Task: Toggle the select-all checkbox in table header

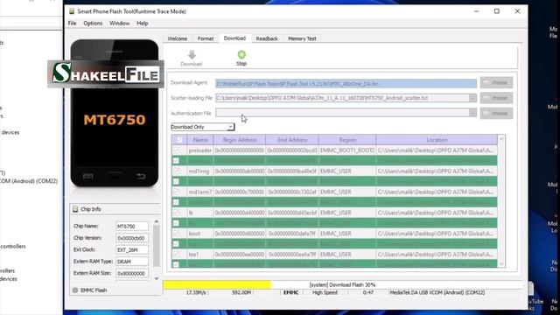Action: pos(179,140)
